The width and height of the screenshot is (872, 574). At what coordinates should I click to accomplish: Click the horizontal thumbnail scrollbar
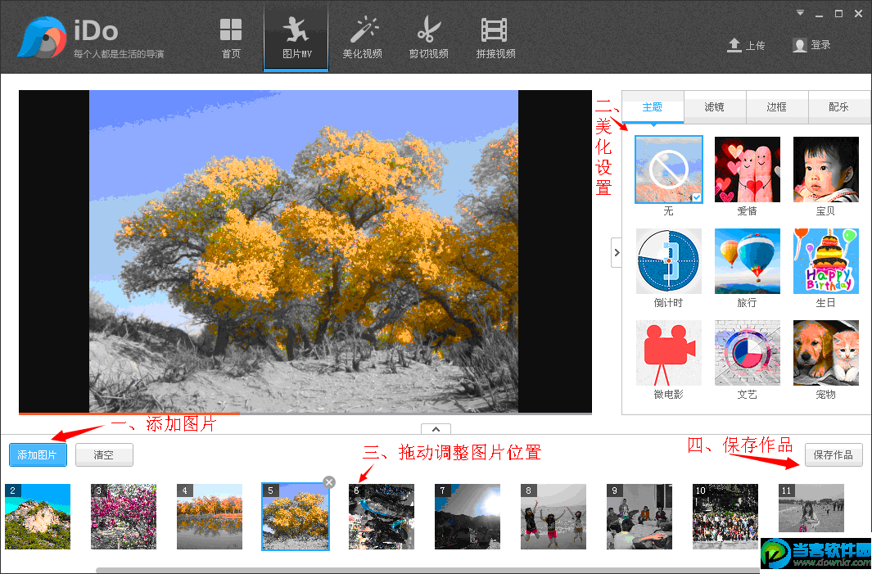point(428,571)
